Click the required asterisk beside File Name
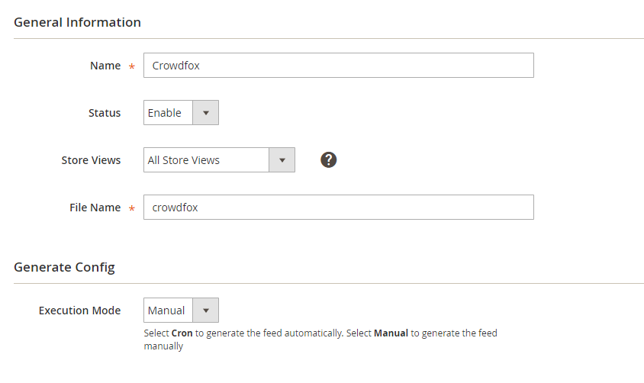The width and height of the screenshot is (644, 383). 131,208
